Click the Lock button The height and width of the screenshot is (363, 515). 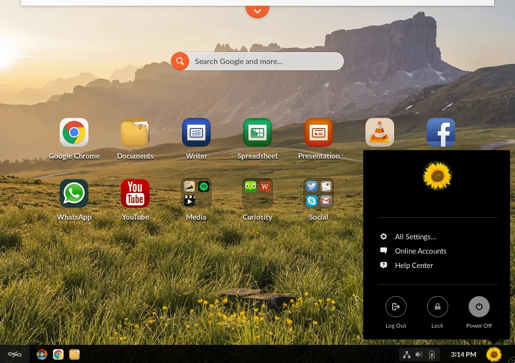438,307
